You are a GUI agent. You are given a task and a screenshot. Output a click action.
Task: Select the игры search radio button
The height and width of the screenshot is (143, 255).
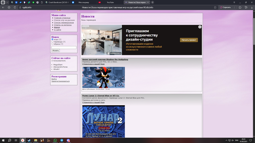(x=52, y=39)
